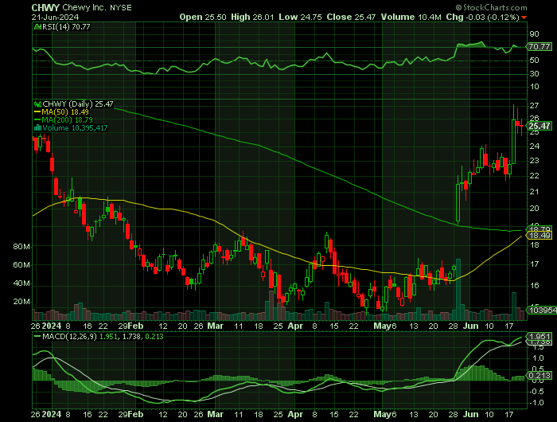Click the 1.951 MACD value tag on the scale
Image resolution: width=557 pixels, height=422 pixels.
pos(539,336)
